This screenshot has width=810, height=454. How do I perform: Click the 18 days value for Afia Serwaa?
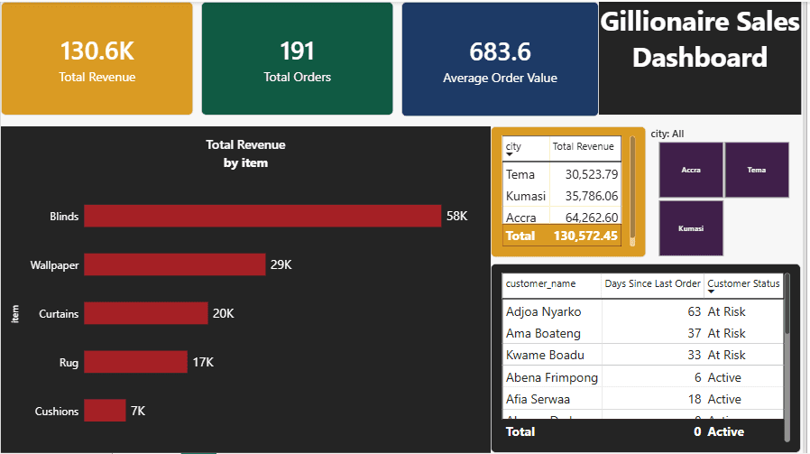tap(695, 399)
